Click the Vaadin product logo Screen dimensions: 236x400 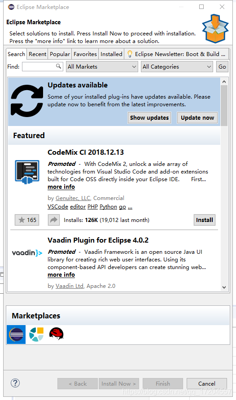pos(27,253)
